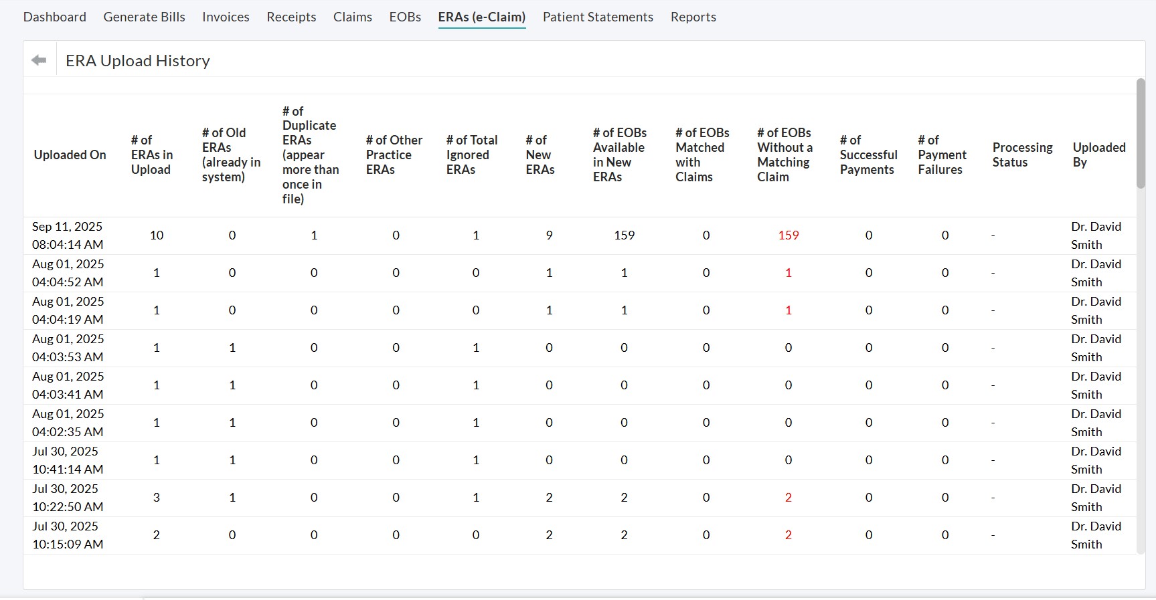The height and width of the screenshot is (600, 1156).
Task: Click the '# of Payment Failures' header
Action: pyautogui.click(x=942, y=155)
